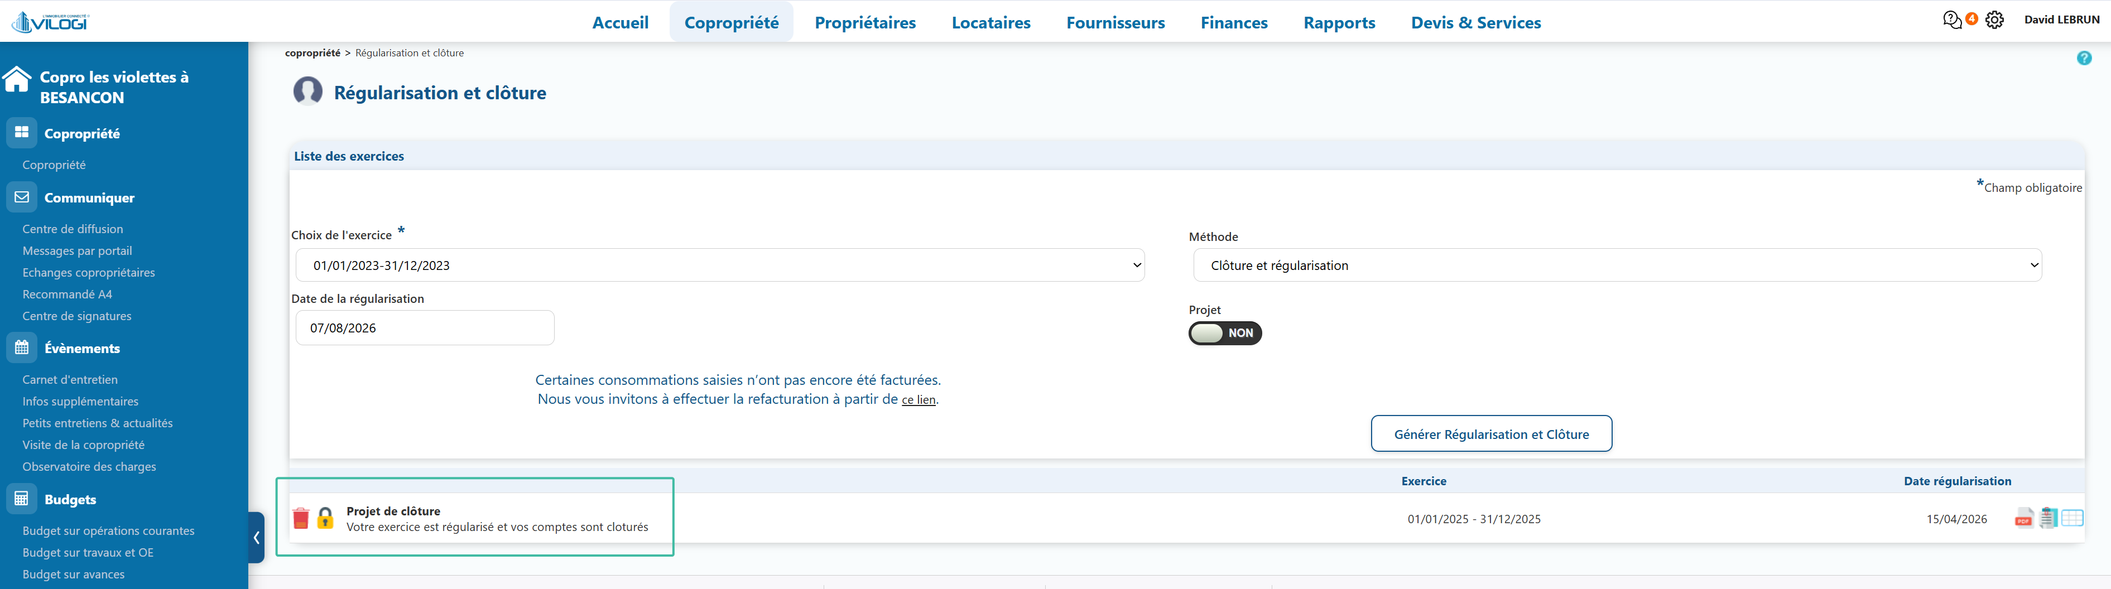Open the notifications badge showing 4

coord(1971,18)
